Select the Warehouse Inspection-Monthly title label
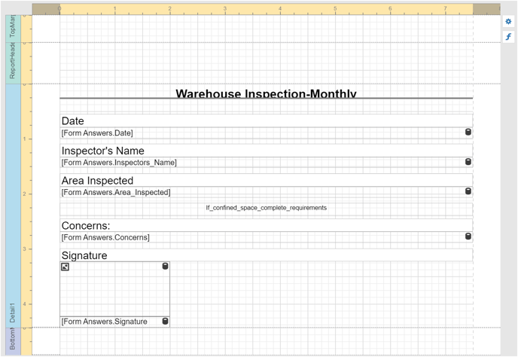The image size is (518, 357). point(267,93)
